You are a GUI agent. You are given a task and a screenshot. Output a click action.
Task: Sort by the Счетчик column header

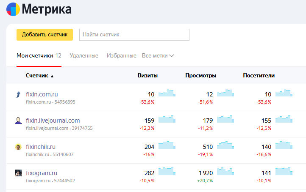click(x=37, y=76)
